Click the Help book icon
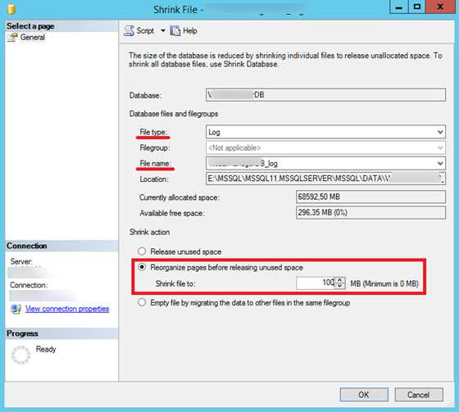Image resolution: width=459 pixels, height=412 pixels. pos(175,31)
